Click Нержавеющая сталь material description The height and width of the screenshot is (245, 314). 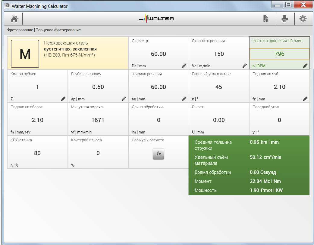point(70,49)
